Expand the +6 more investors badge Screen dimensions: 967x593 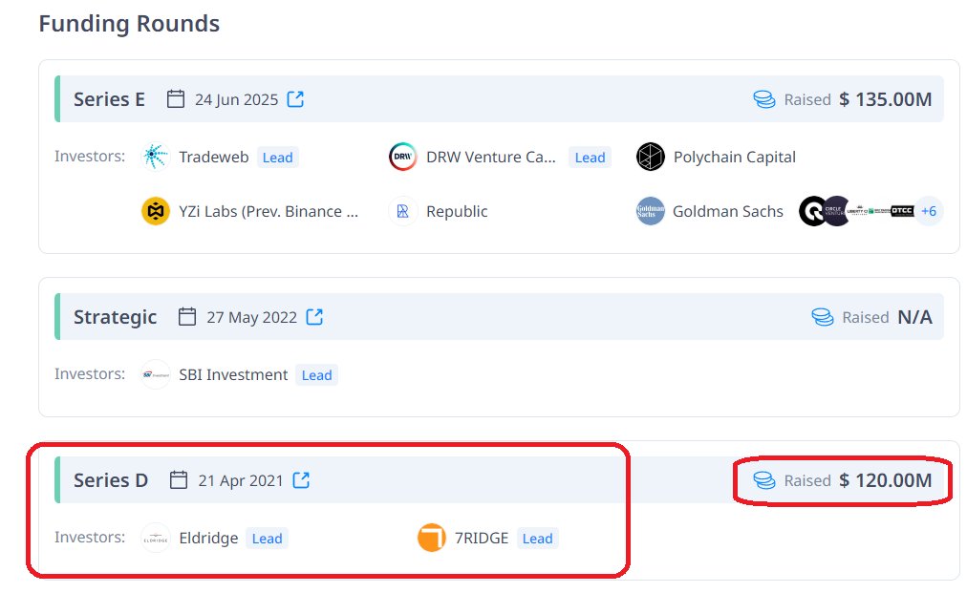tap(929, 211)
